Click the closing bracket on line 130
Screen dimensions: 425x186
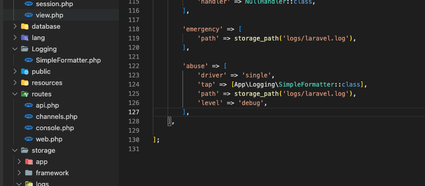[154, 140]
